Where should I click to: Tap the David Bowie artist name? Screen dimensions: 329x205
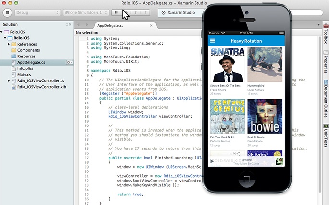tap(255, 141)
